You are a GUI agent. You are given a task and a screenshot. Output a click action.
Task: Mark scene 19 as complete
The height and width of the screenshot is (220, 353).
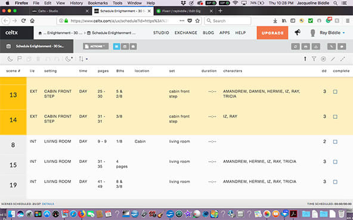pos(335,182)
